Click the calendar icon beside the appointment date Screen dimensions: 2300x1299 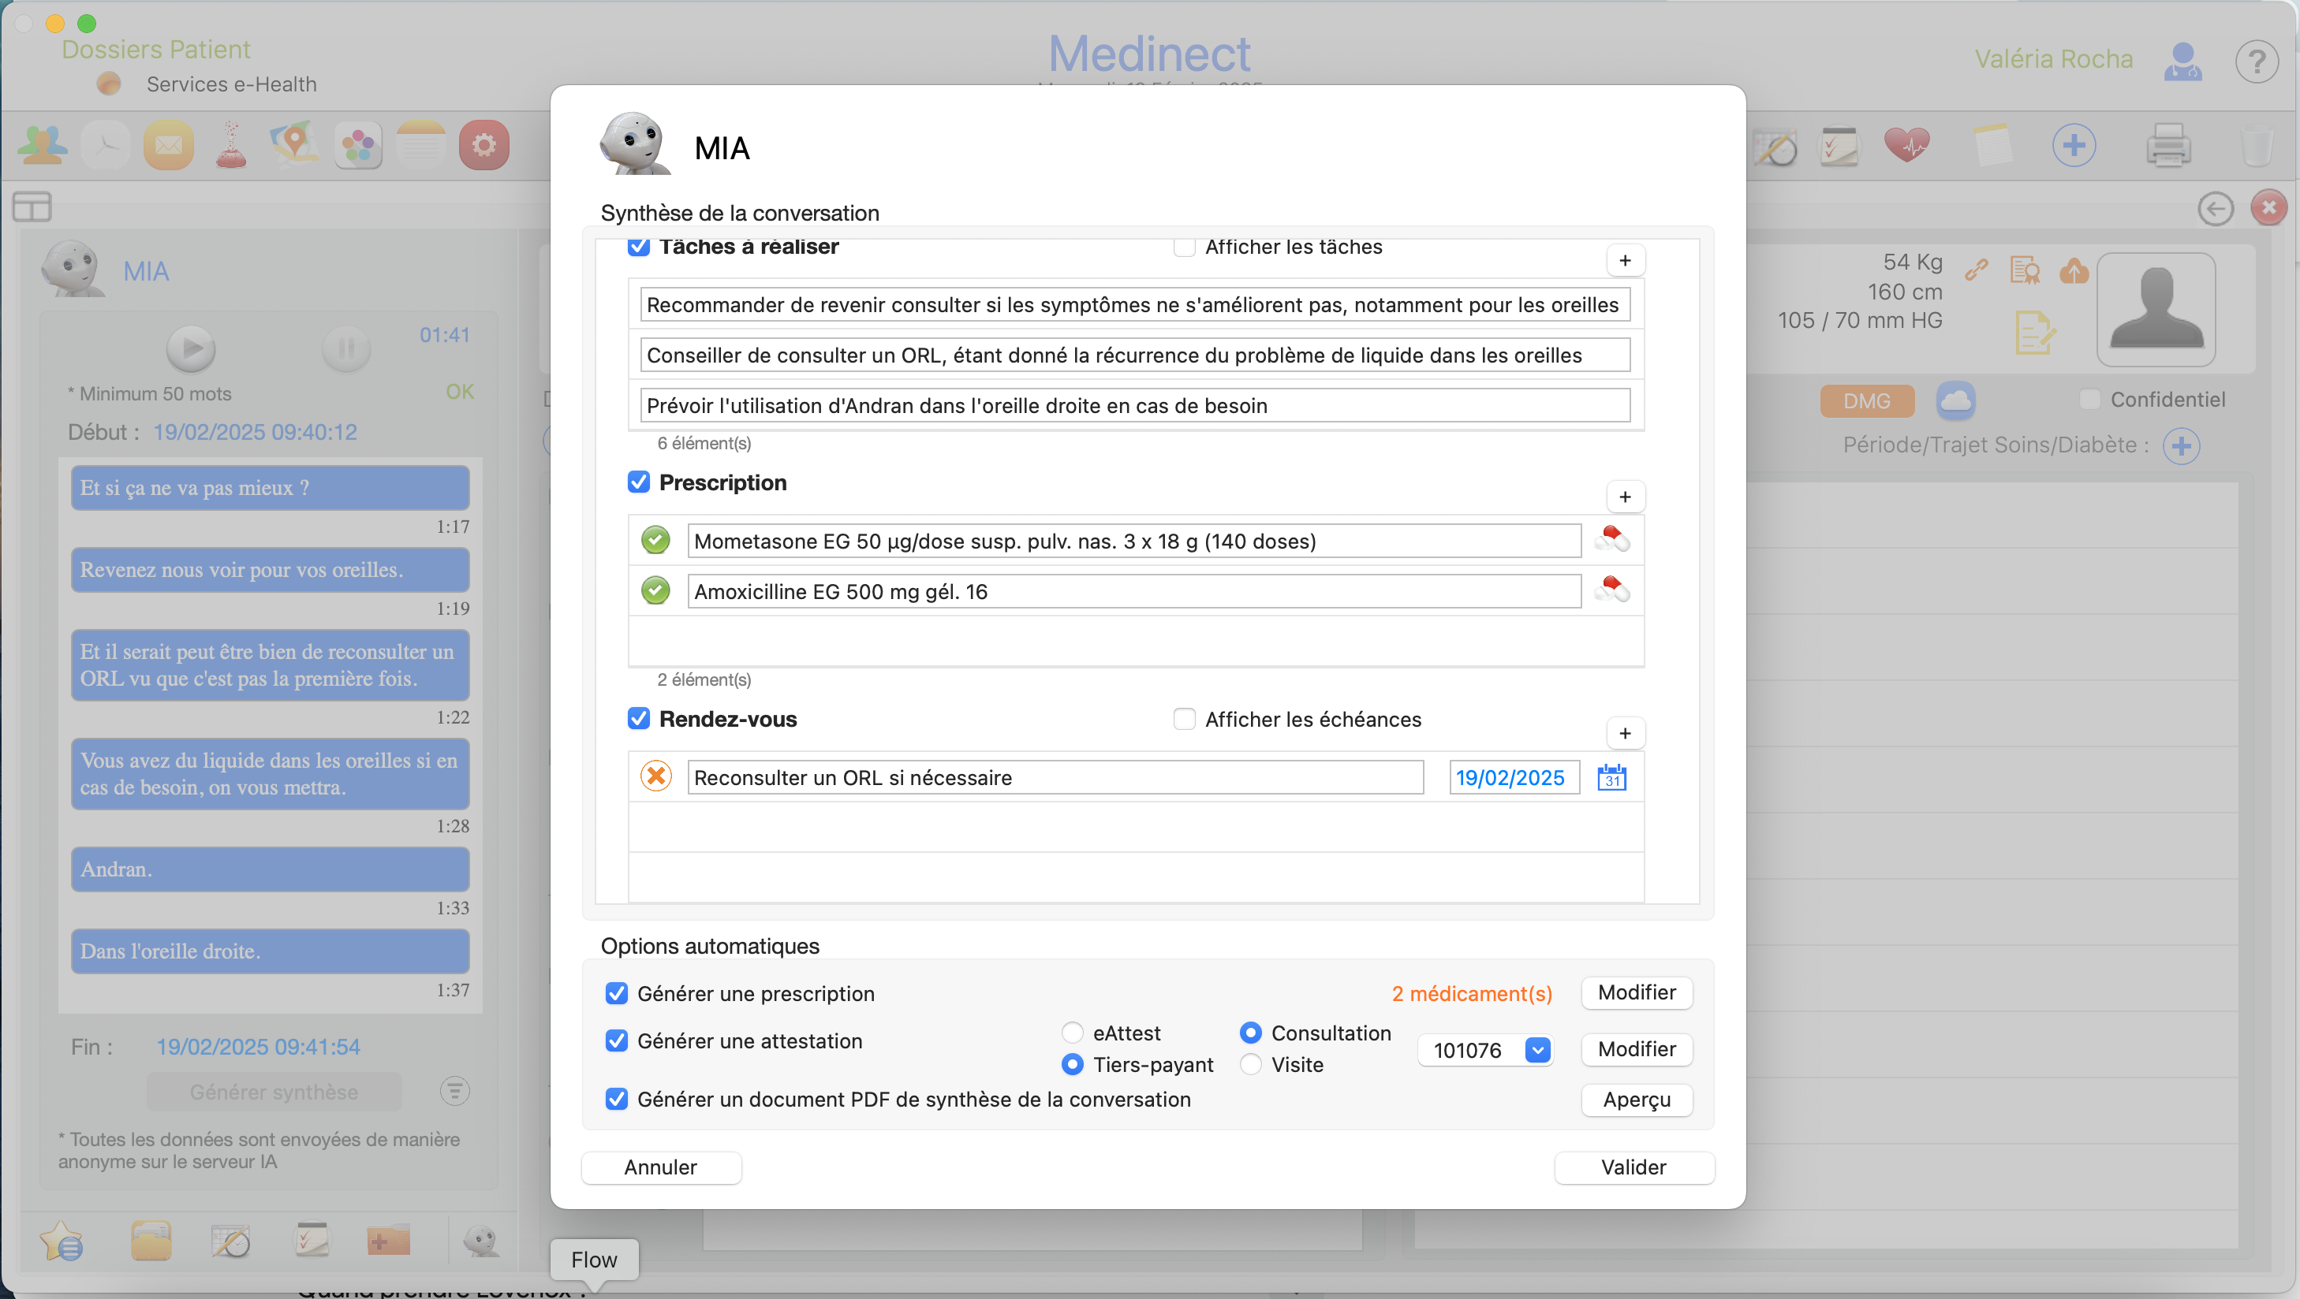[x=1611, y=777]
